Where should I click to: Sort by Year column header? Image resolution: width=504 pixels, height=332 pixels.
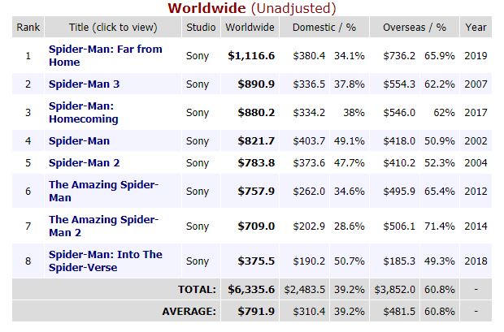coord(476,28)
